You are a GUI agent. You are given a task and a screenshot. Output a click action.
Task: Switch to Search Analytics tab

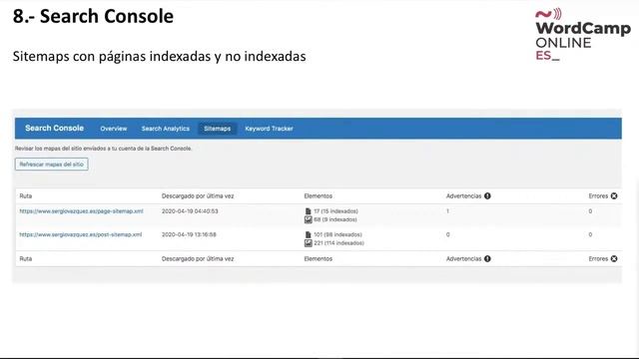[166, 129]
